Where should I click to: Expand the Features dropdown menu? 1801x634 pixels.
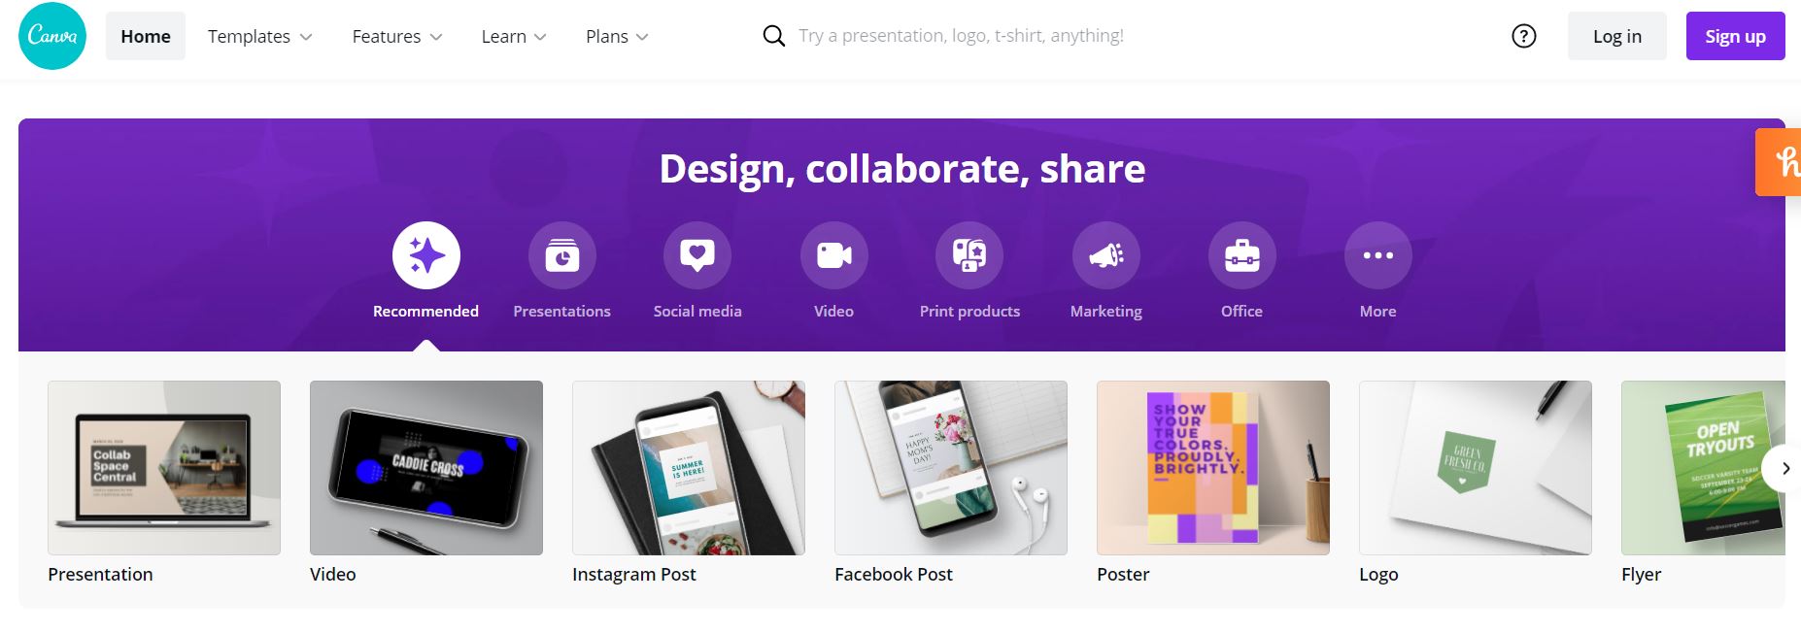pos(396,36)
